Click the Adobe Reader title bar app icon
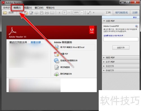Viewport: 141px width, 111px height. tap(3, 3)
